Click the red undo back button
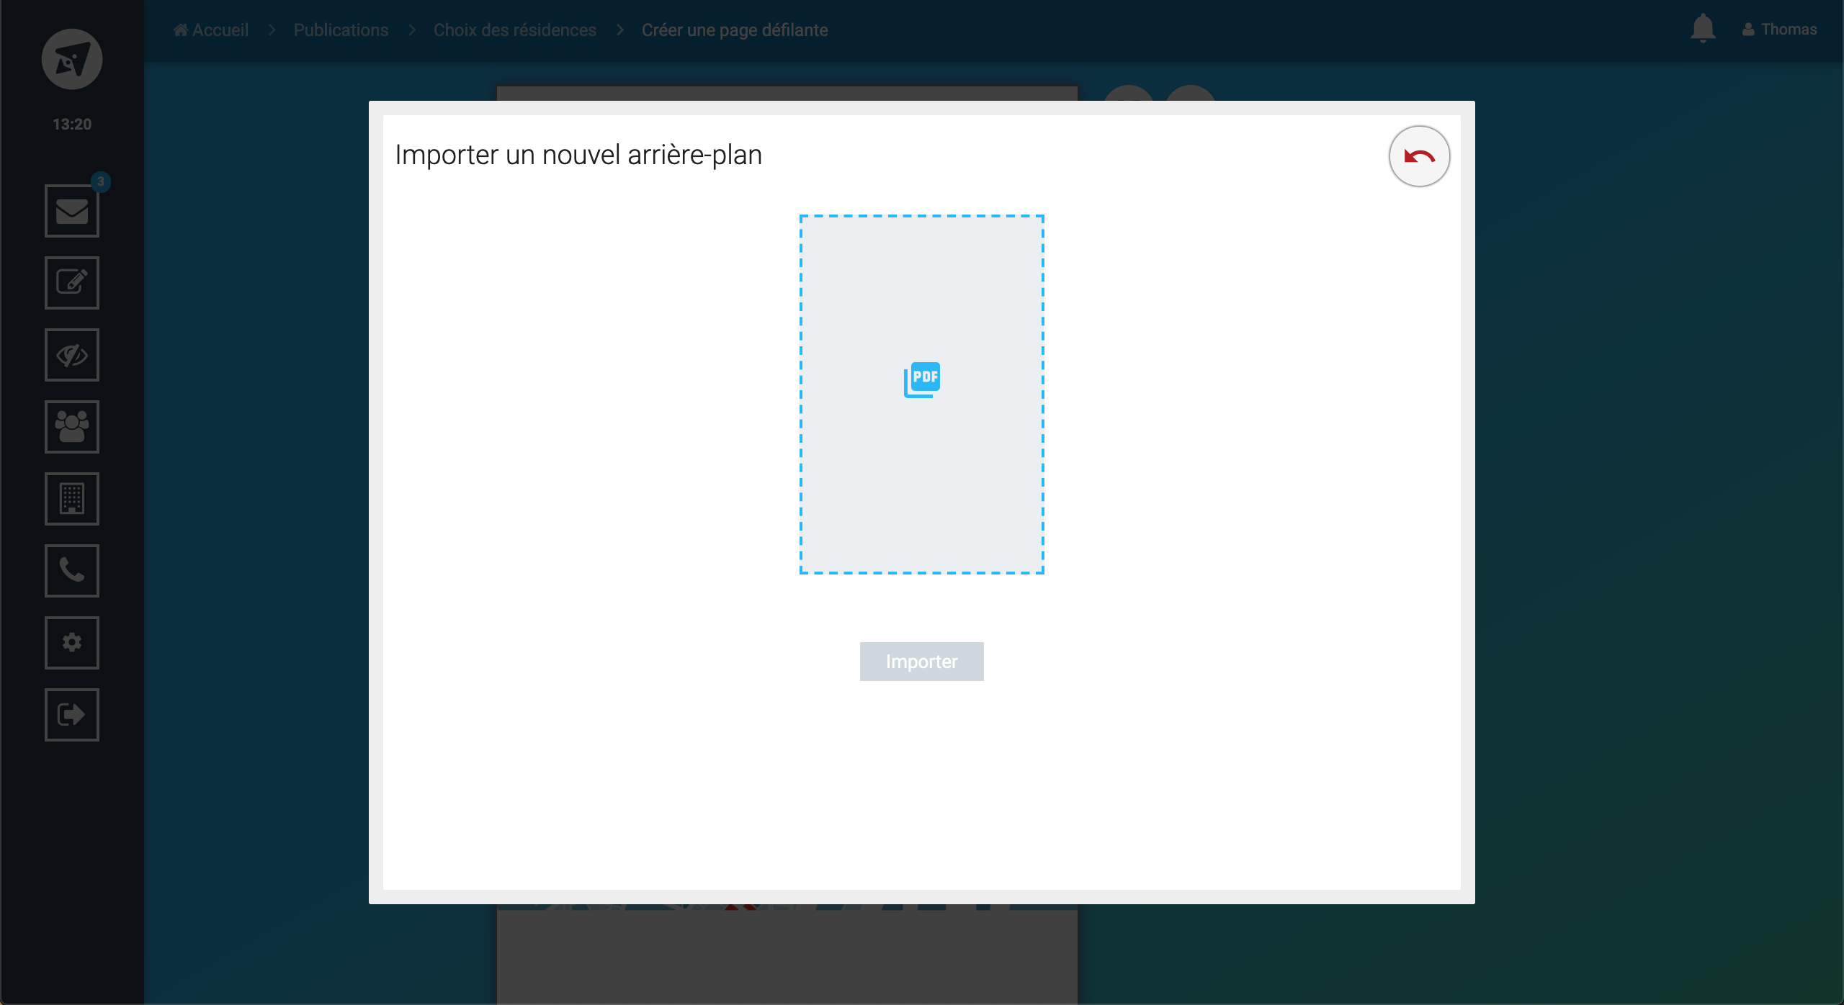1844x1005 pixels. (x=1419, y=156)
